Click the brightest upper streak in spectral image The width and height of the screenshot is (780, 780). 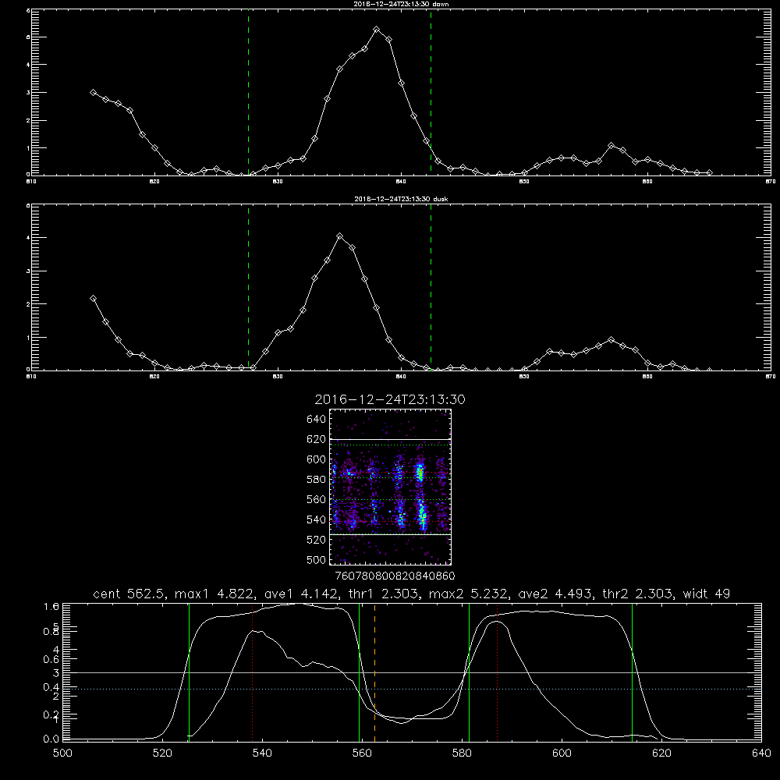tap(420, 471)
